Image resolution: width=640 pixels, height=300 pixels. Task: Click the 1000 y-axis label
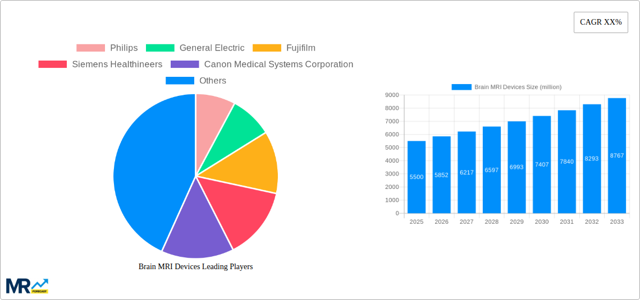(392, 200)
